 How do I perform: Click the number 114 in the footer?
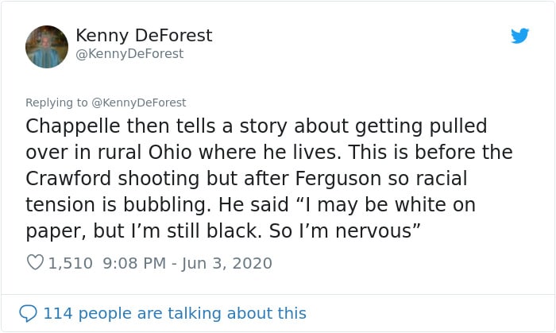point(58,313)
